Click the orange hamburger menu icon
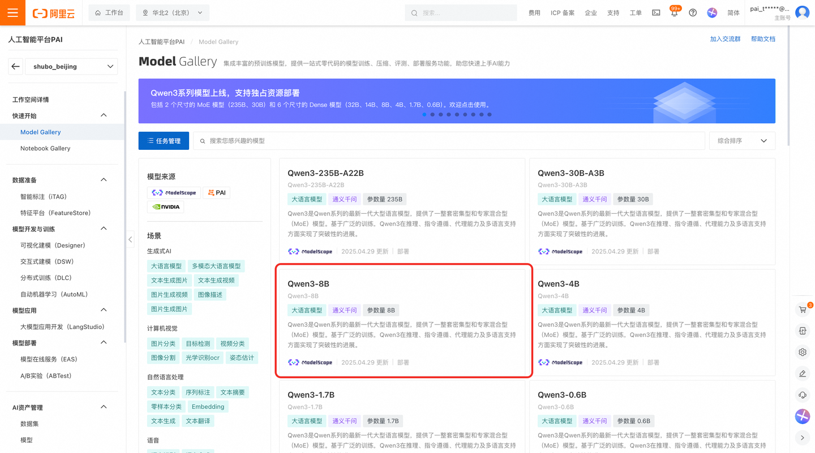815x453 pixels. pos(12,12)
